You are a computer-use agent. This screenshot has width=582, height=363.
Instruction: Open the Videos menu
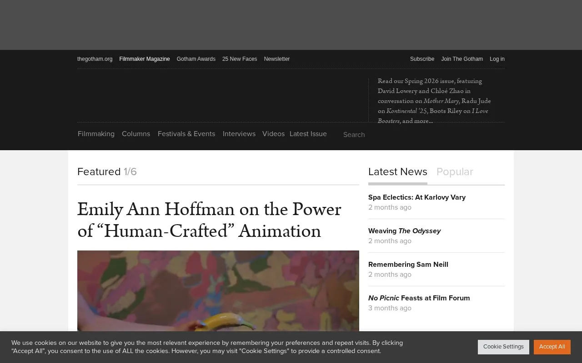click(x=273, y=134)
